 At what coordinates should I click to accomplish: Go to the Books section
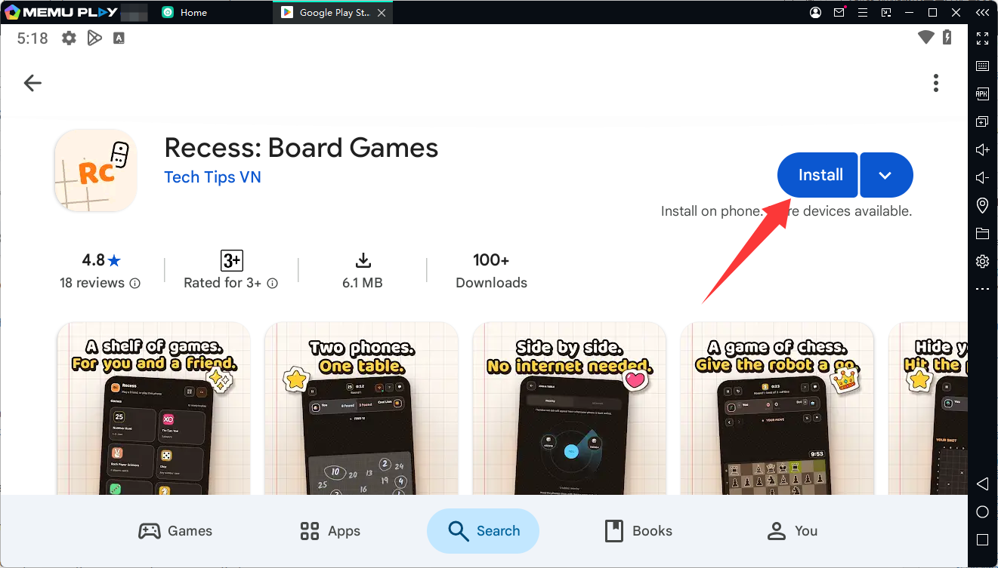click(638, 531)
